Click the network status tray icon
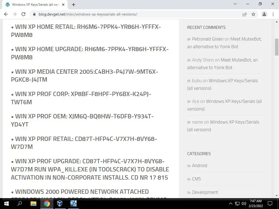279x209 pixels. [x=237, y=204]
